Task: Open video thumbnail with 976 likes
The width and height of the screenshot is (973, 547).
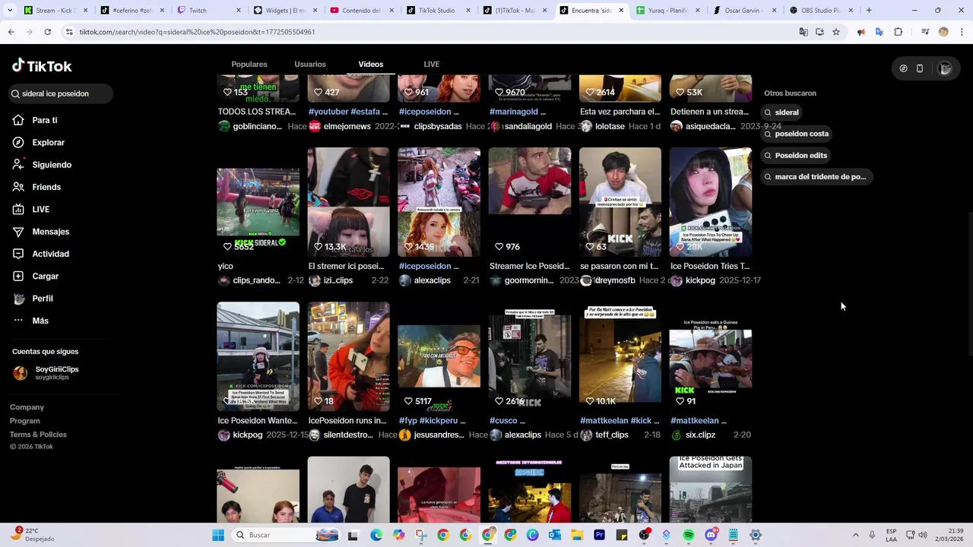Action: click(x=530, y=202)
